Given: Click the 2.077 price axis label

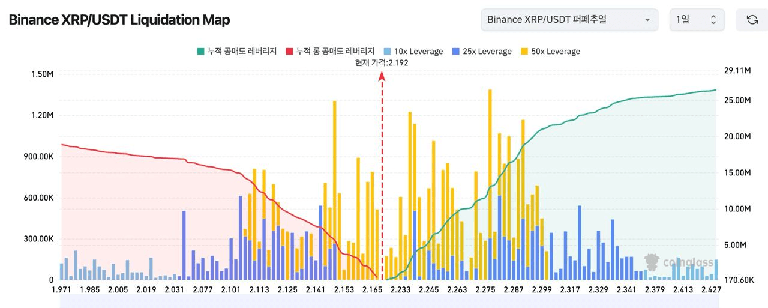Looking at the screenshot, I should pos(202,290).
